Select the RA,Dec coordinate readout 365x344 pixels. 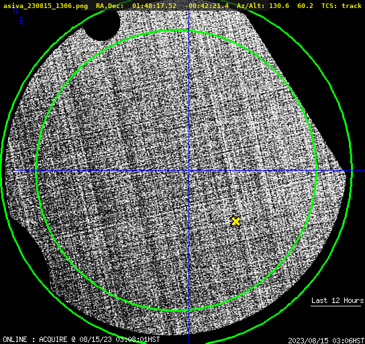point(162,5)
